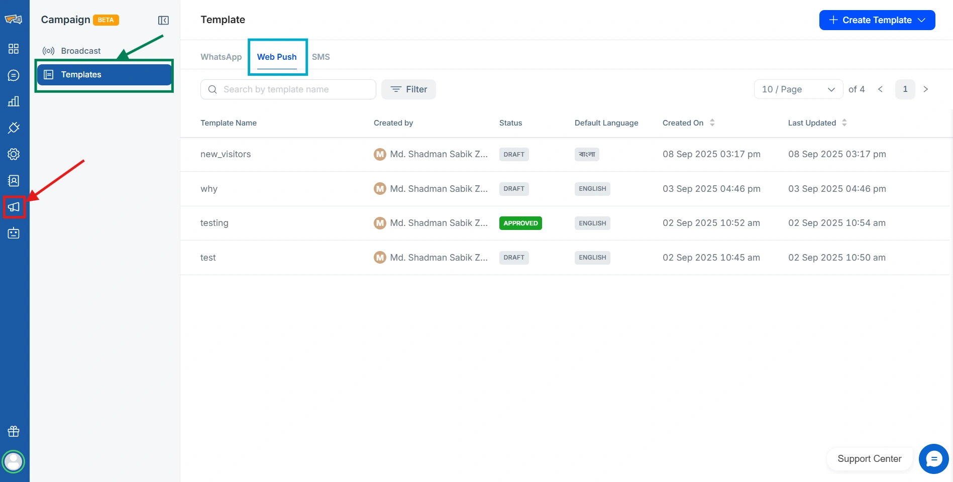Open the campaign megaphone icon
The width and height of the screenshot is (953, 482).
click(14, 207)
